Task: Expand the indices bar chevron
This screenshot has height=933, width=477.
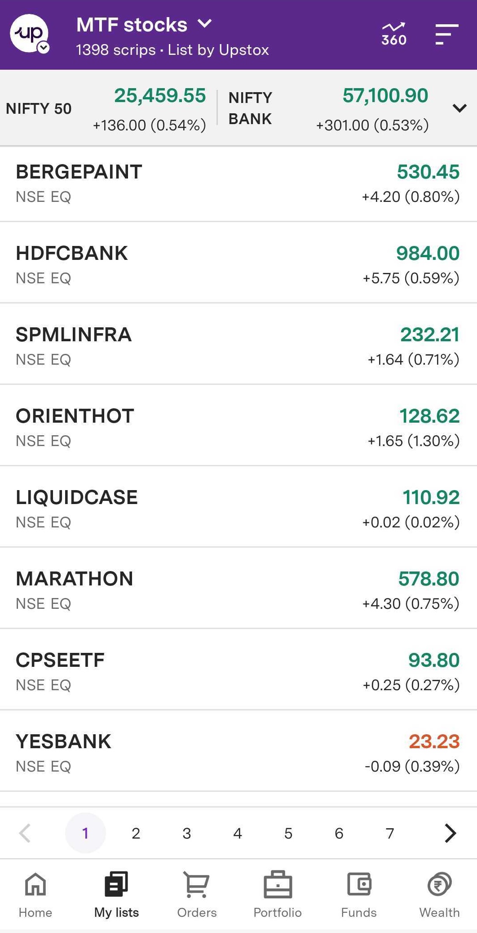Action: 459,108
